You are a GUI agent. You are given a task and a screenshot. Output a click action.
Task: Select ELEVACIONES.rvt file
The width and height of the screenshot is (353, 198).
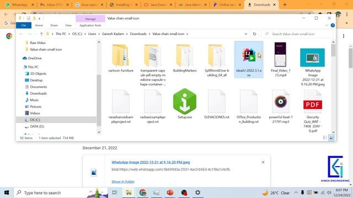pyautogui.click(x=217, y=105)
